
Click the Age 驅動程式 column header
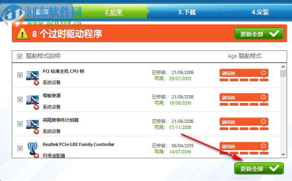244,56
